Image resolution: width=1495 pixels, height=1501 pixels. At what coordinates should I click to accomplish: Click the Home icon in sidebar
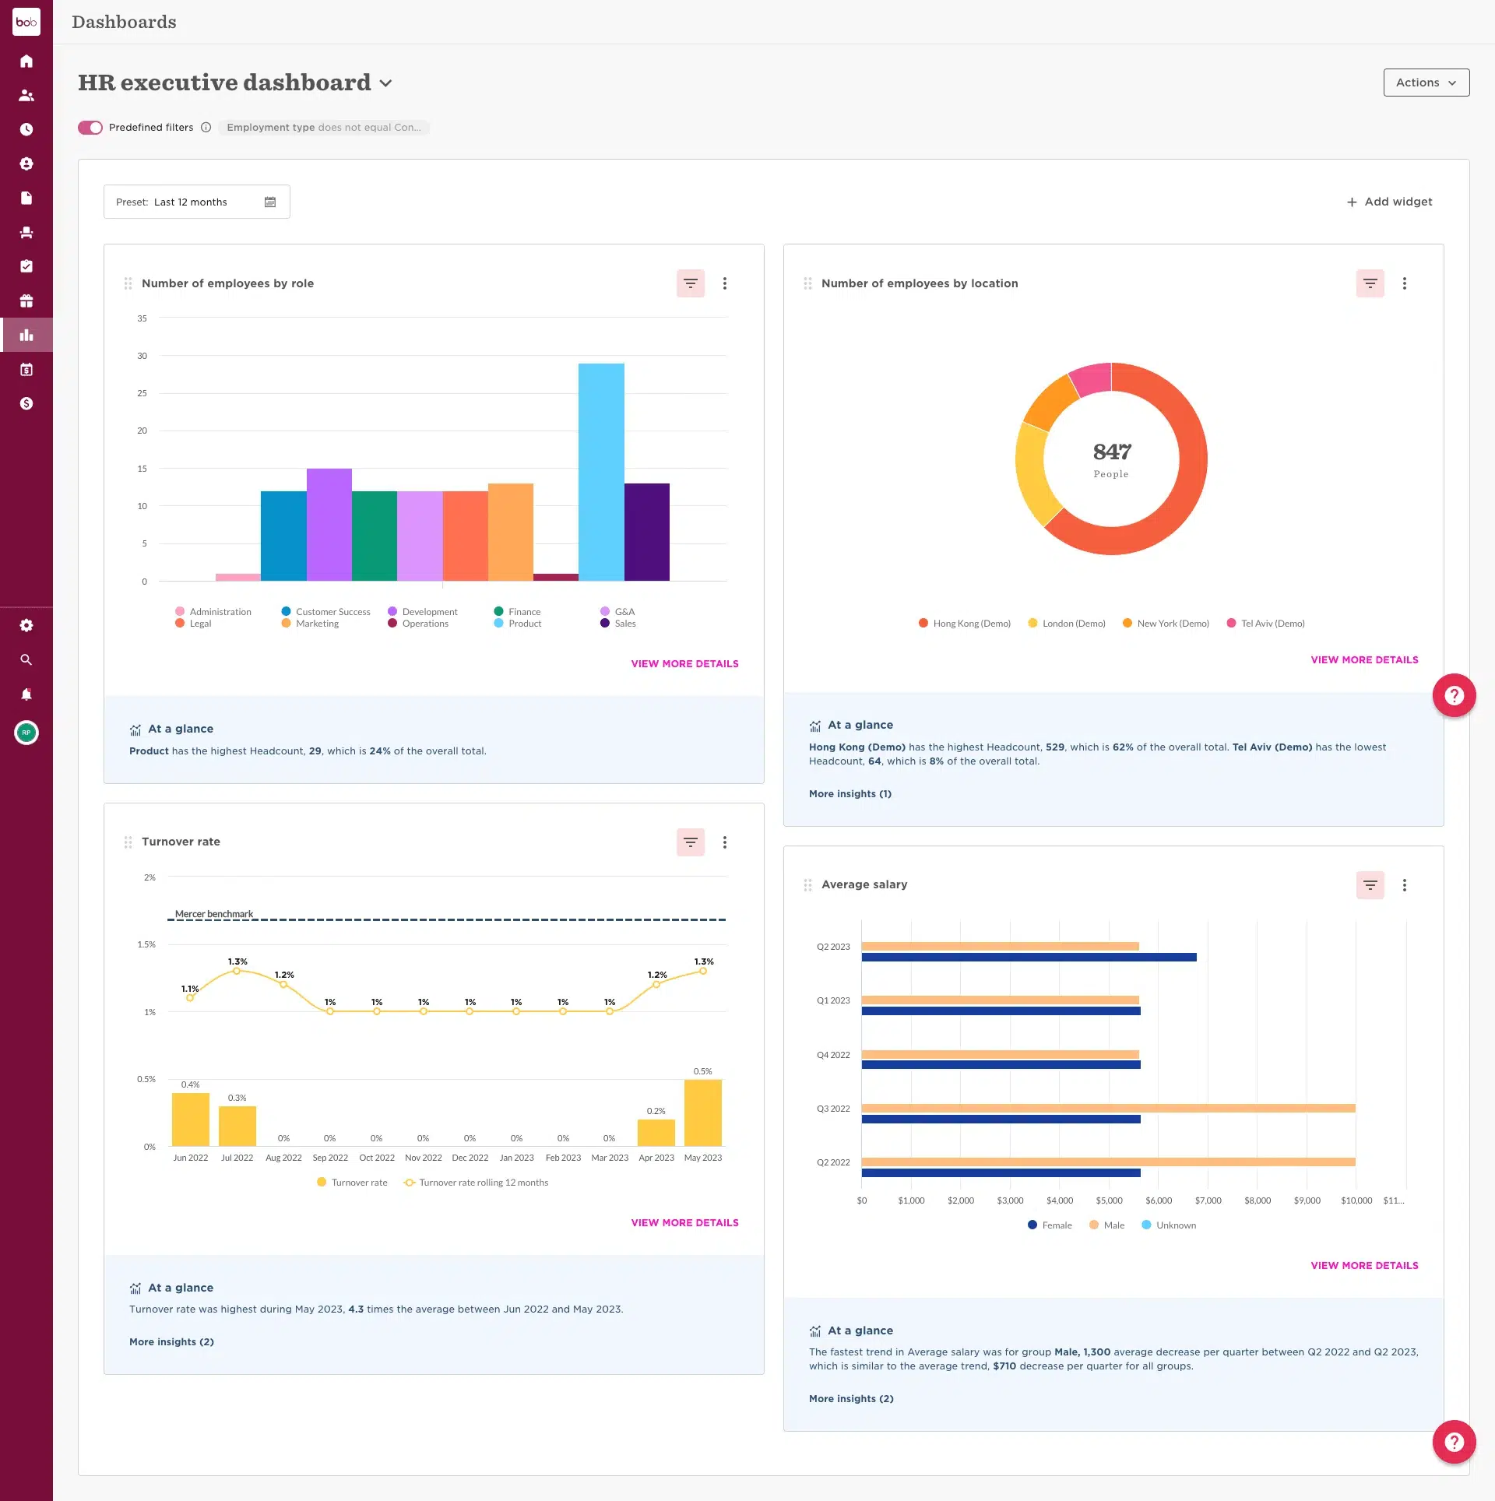click(x=26, y=61)
